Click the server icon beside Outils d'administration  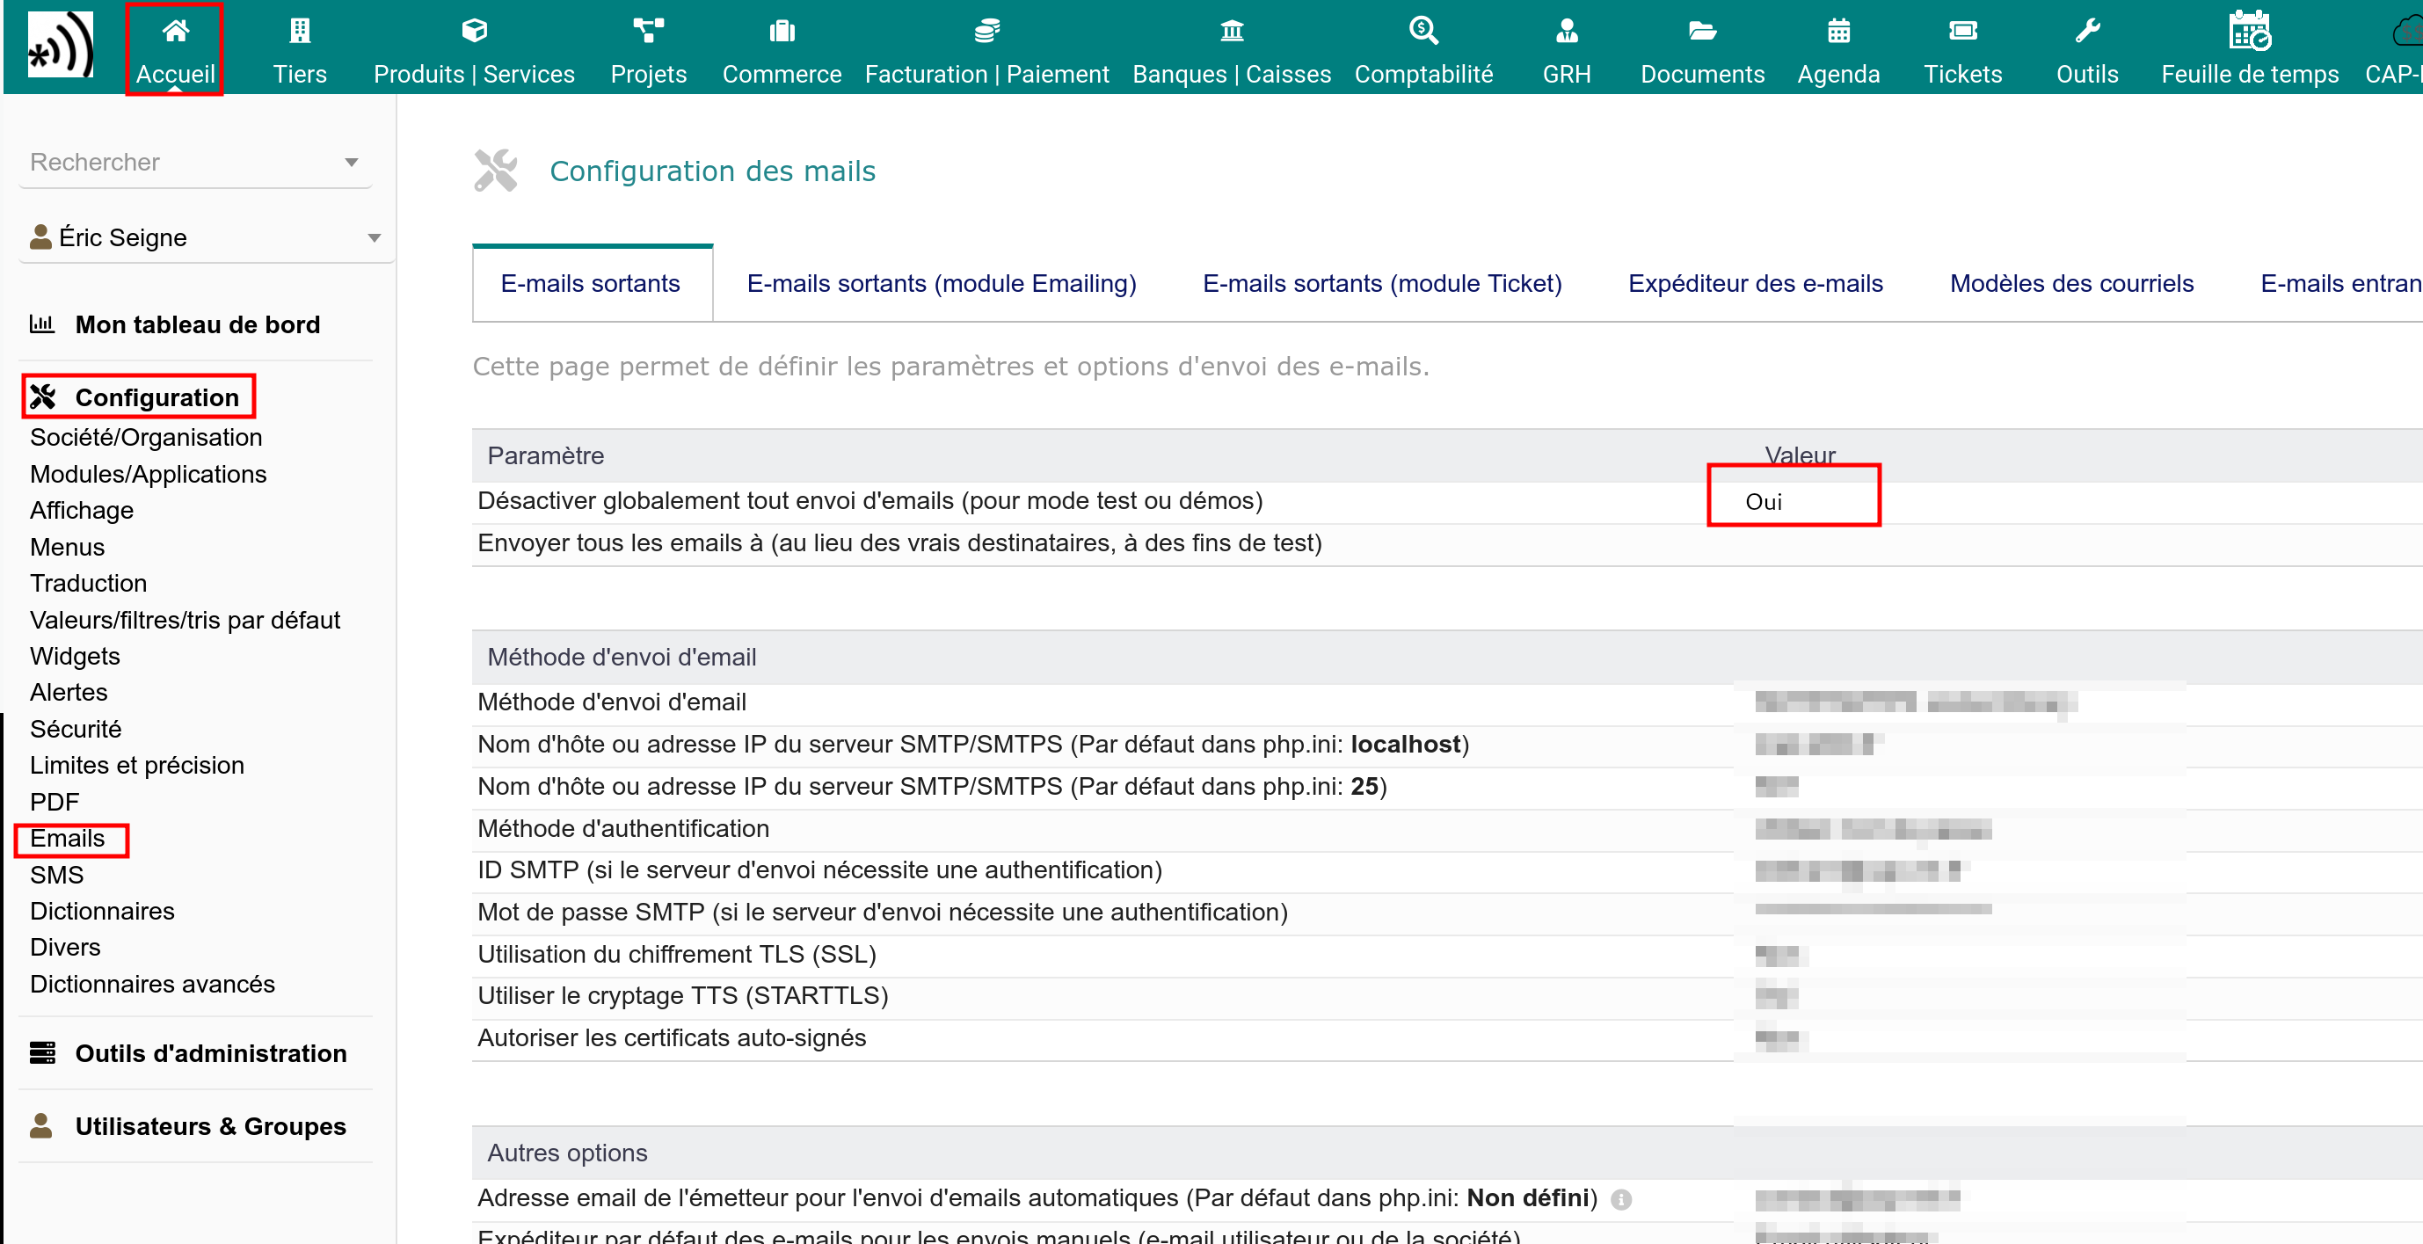tap(42, 1052)
